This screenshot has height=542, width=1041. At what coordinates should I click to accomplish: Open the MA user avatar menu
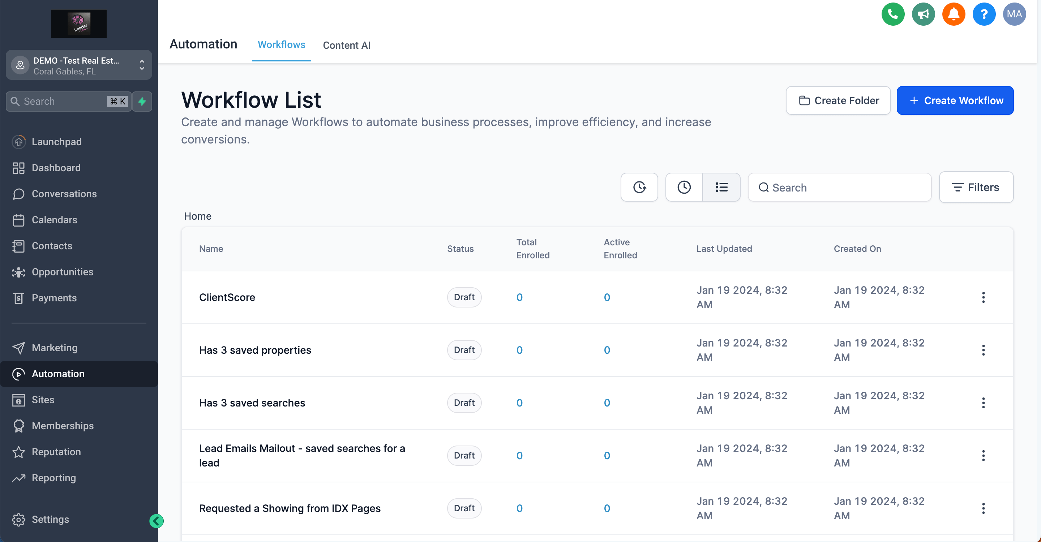(1014, 14)
